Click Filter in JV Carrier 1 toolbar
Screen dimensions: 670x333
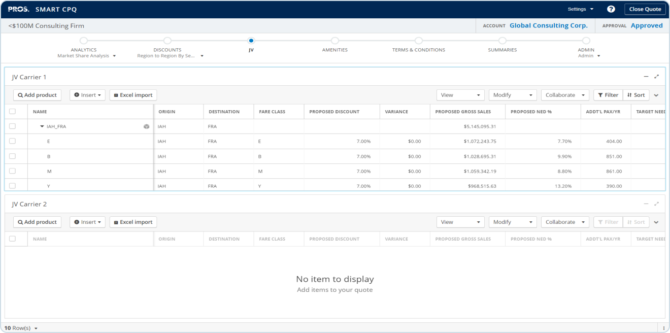608,95
